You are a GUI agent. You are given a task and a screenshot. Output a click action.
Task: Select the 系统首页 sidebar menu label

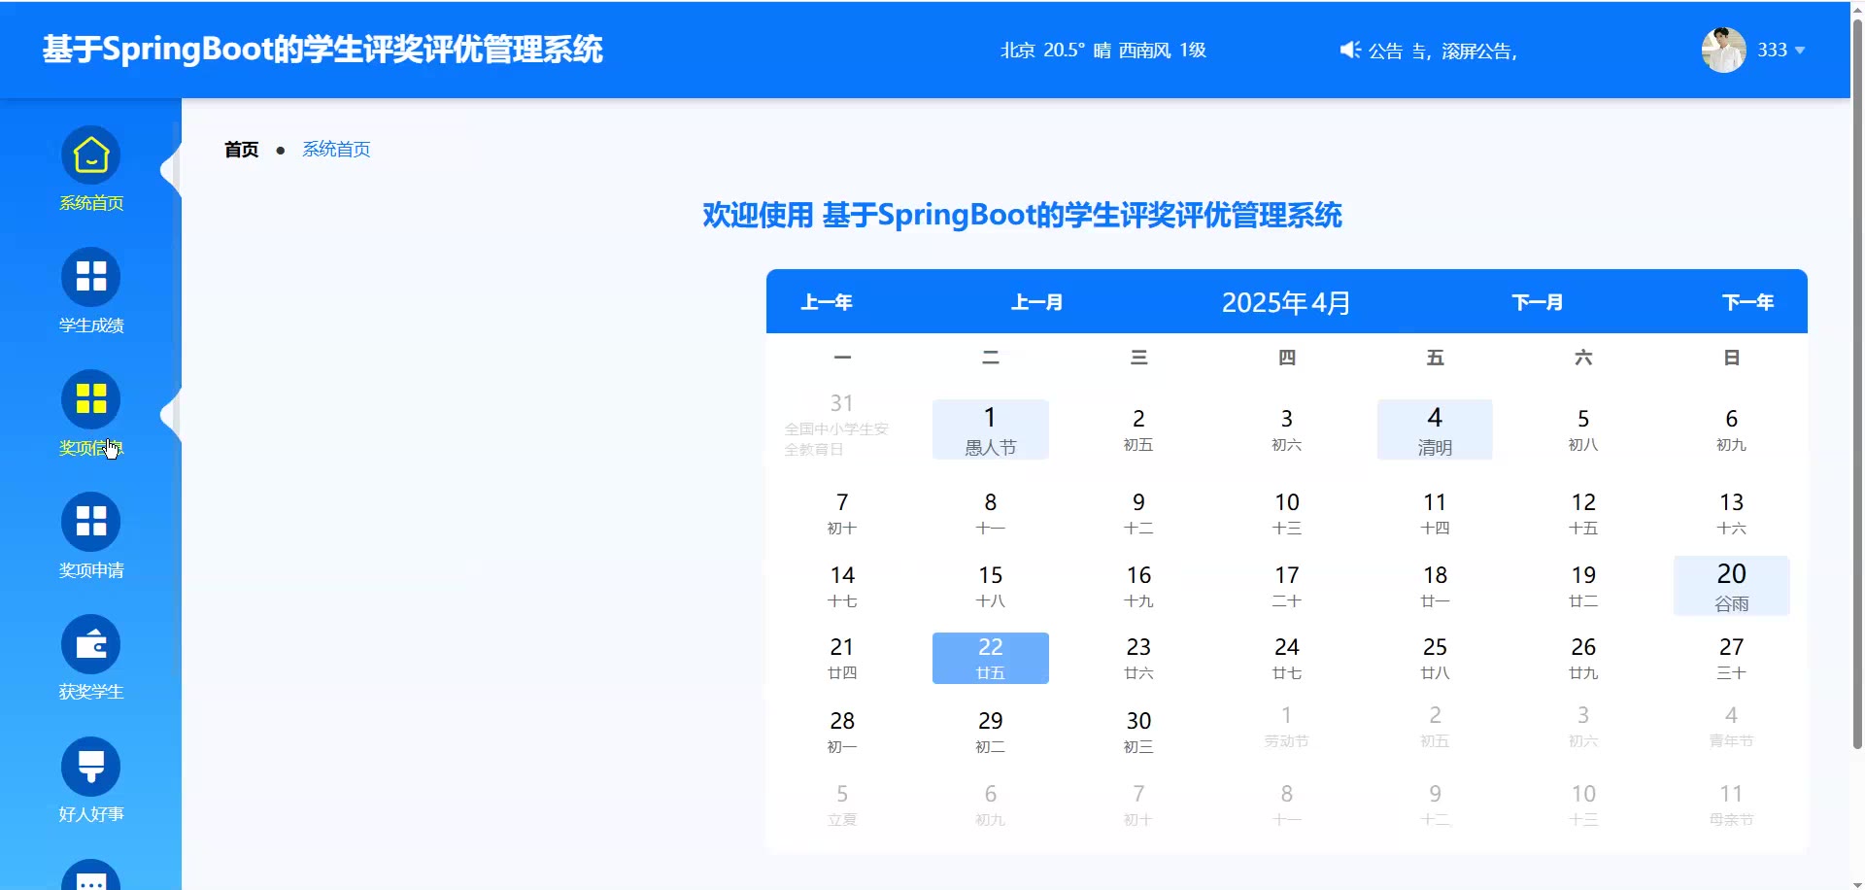[x=91, y=203]
